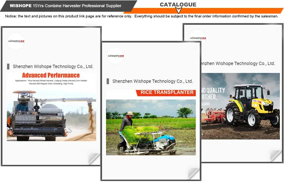Click the harvester machine photo
This screenshot has height=189, width=284.
pos(51,115)
